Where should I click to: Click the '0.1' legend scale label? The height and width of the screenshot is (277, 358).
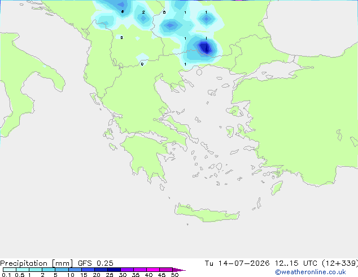pos(6,275)
